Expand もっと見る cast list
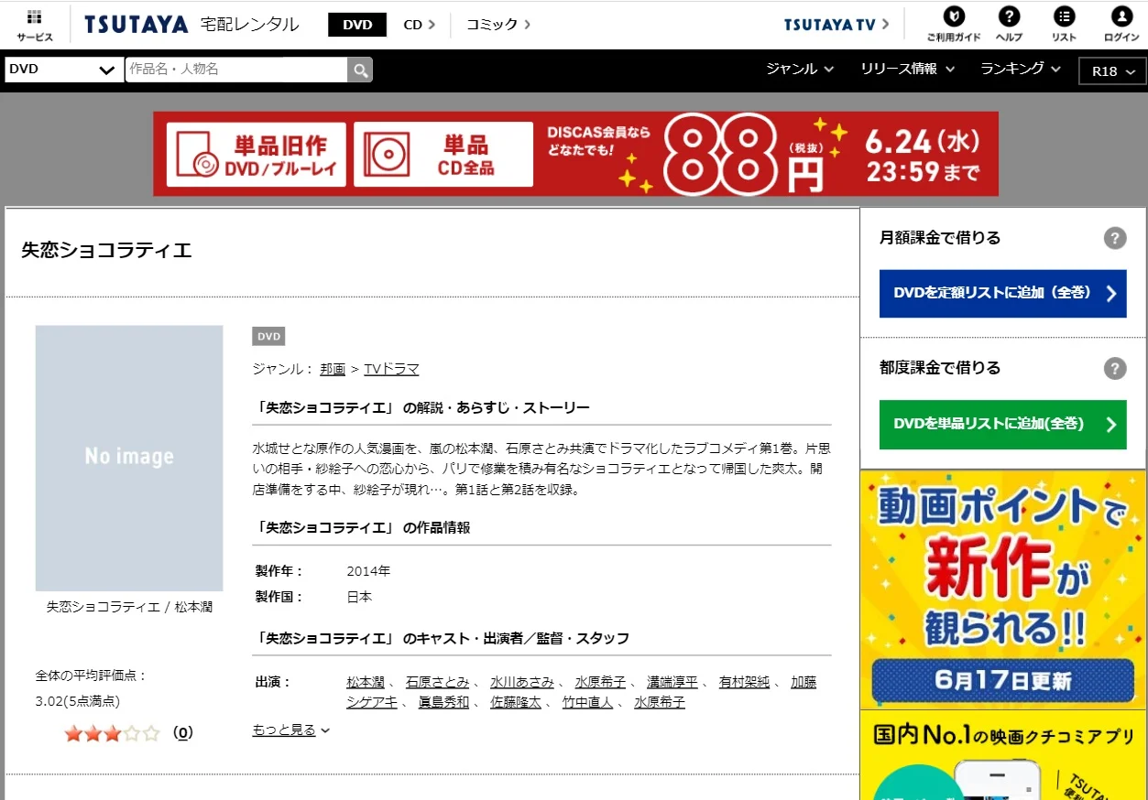The height and width of the screenshot is (800, 1148). pyautogui.click(x=291, y=730)
